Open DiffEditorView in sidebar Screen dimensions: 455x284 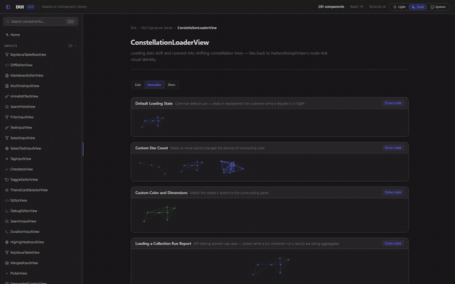click(41, 65)
